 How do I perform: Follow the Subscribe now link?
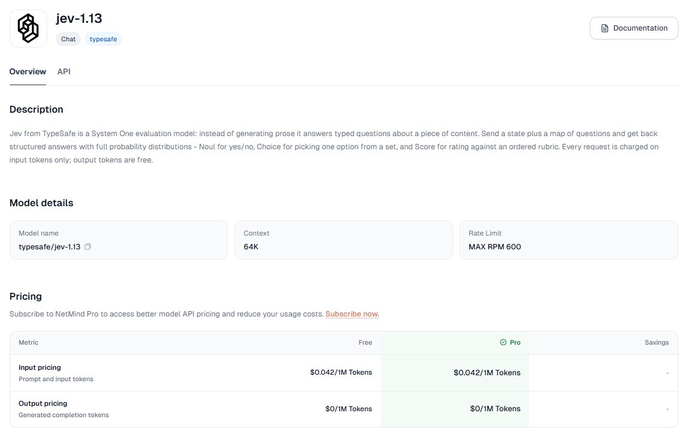[352, 314]
